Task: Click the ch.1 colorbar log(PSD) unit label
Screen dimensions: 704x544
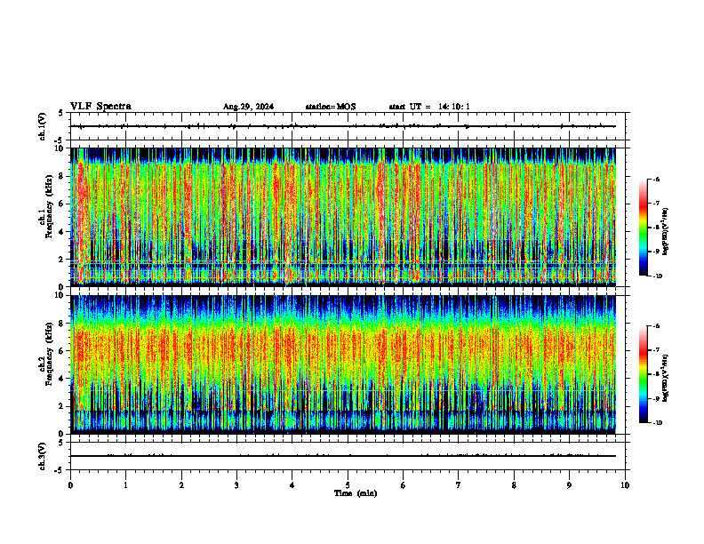Action: coord(666,232)
